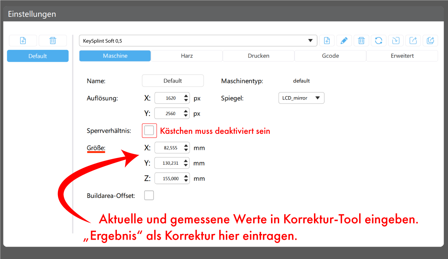Viewport: 448px width, 259px height.
Task: Click the pencil icon to edit profile
Action: pyautogui.click(x=344, y=41)
